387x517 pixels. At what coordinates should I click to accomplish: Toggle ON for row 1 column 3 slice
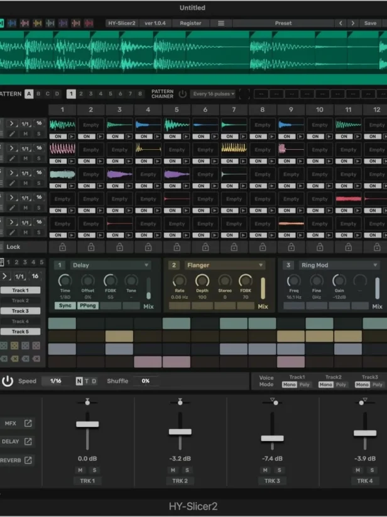point(115,136)
